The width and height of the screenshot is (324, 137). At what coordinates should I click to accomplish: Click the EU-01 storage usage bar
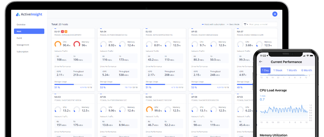(x=73, y=84)
